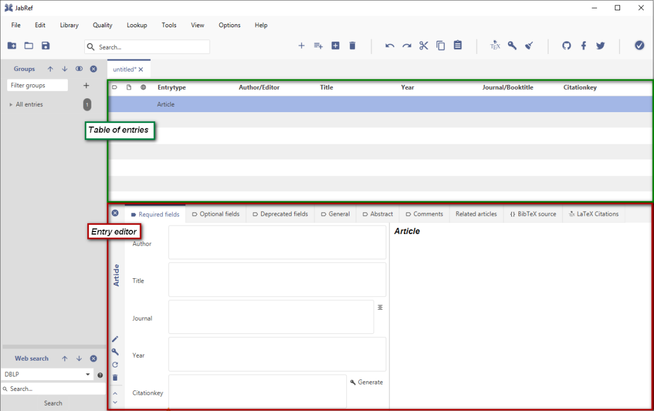Open the DBLP web search dropdown
The height and width of the screenshot is (411, 654).
(88, 374)
